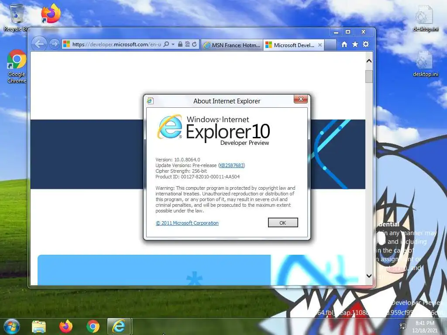Select the Google Chrome desktop shortcut
The height and width of the screenshot is (335, 447).
[x=17, y=66]
